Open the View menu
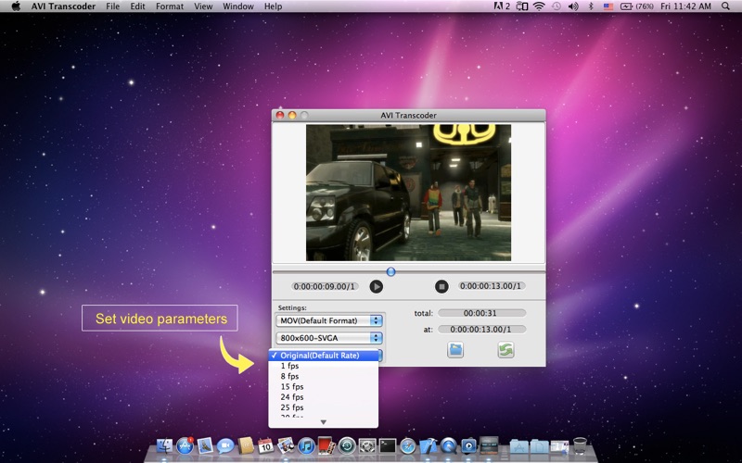 [203, 6]
